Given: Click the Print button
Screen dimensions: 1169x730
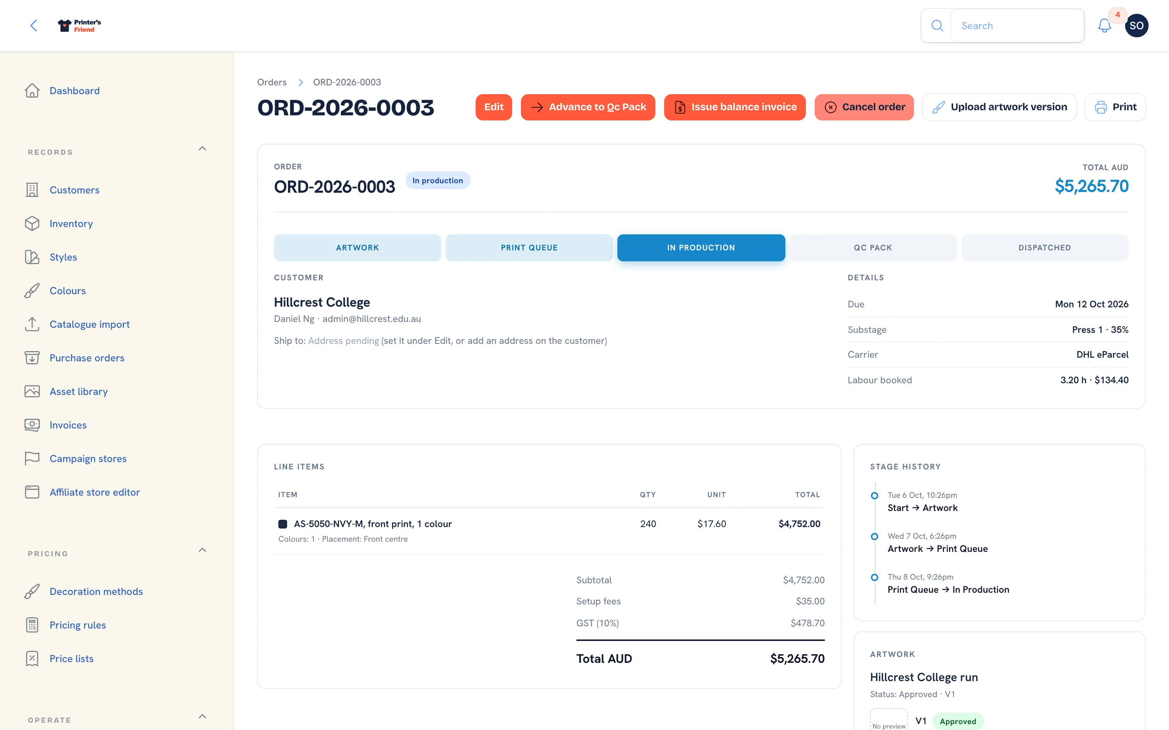Looking at the screenshot, I should pyautogui.click(x=1115, y=107).
